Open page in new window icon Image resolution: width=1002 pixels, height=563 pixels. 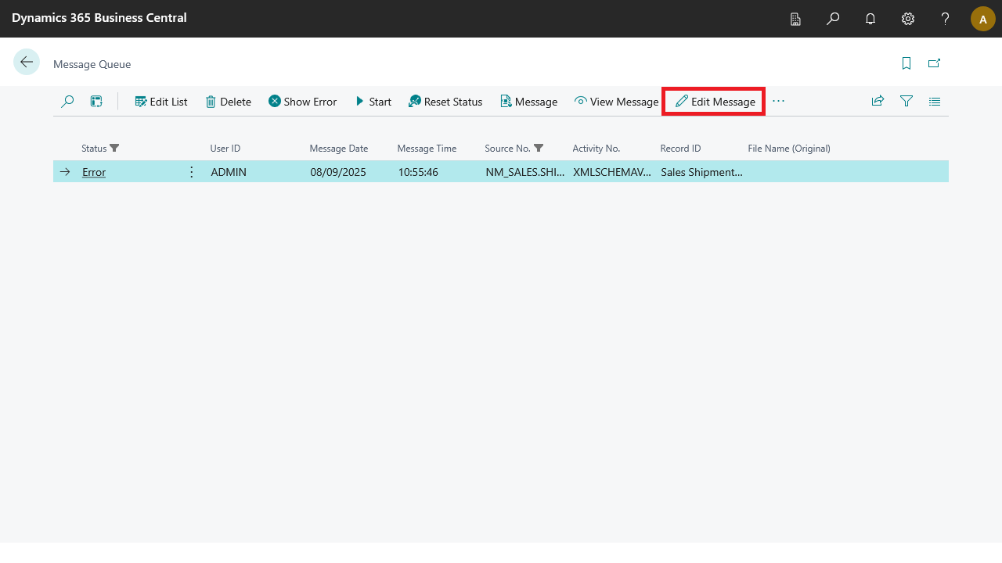tap(934, 63)
